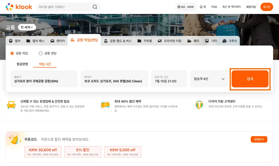Click the 렌터카 car icon
This screenshot has height=166, width=279.
click(52, 41)
